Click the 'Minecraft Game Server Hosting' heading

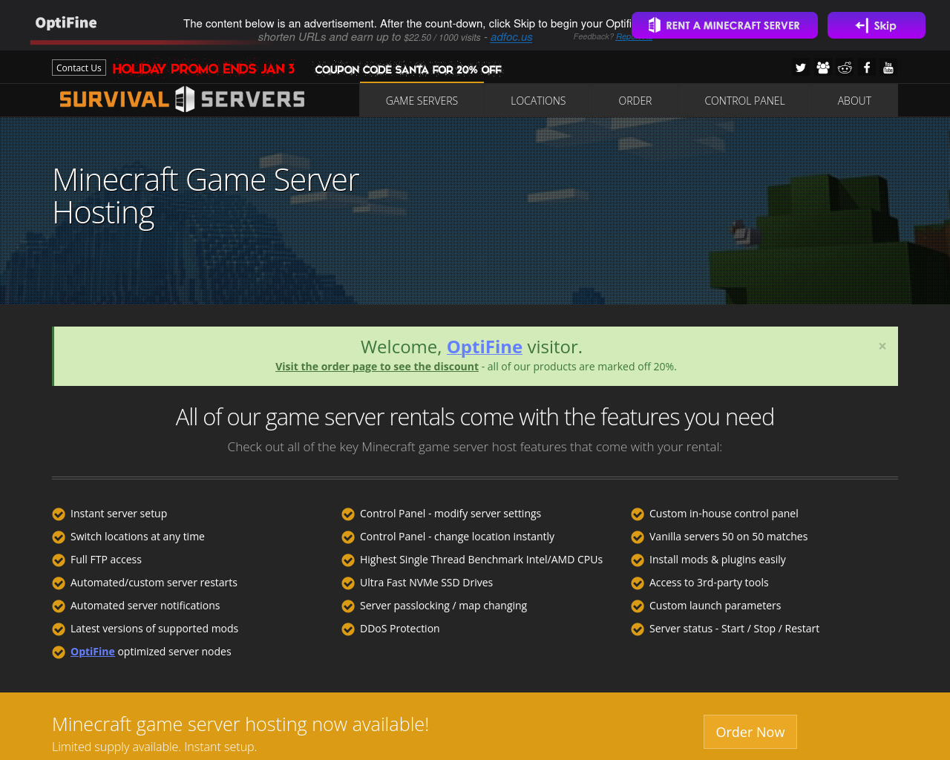point(206,196)
